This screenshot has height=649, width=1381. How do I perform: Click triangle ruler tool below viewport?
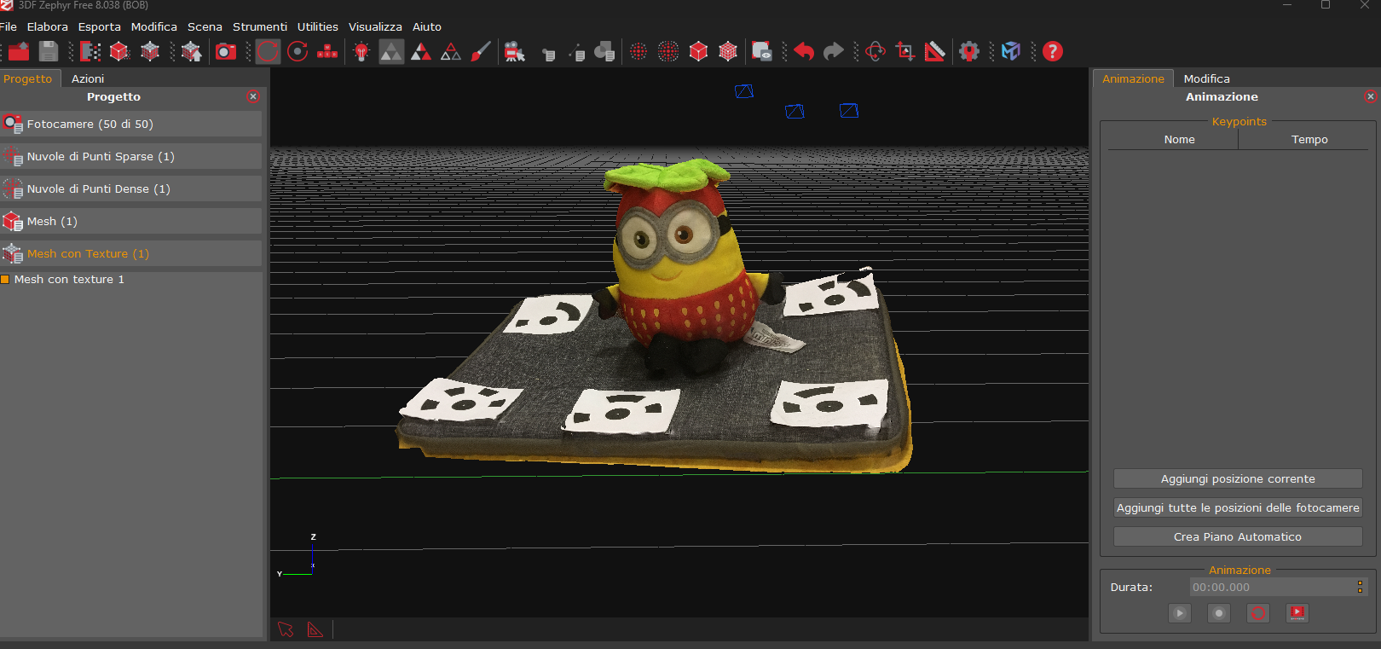315,629
